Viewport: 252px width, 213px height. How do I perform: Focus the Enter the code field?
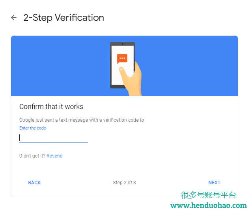[54, 138]
